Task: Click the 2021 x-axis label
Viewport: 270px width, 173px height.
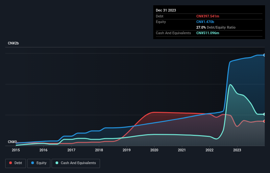Action: point(182,150)
